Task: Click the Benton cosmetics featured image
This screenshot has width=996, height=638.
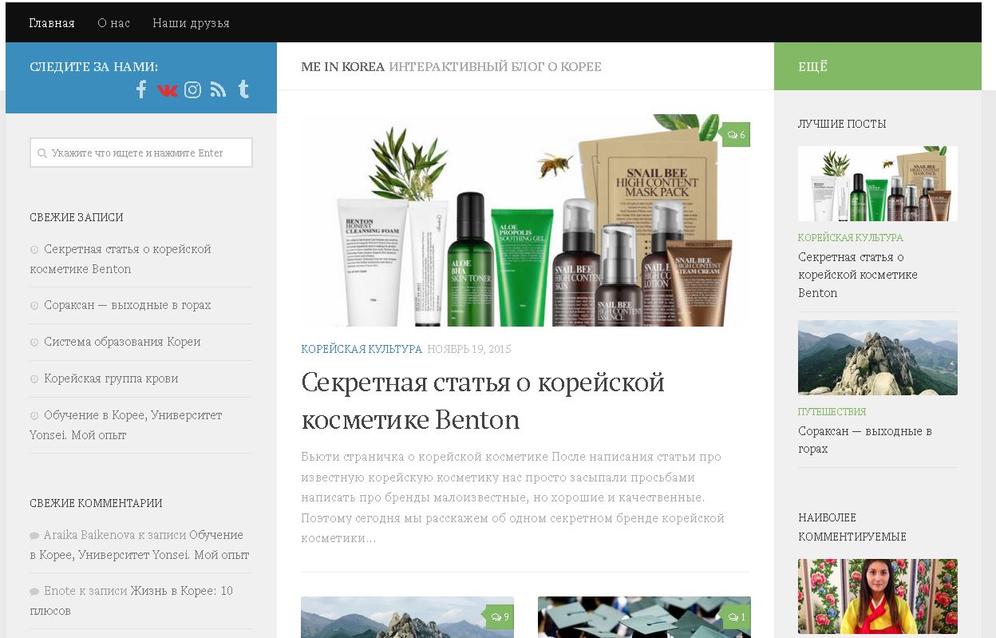Action: tap(525, 220)
